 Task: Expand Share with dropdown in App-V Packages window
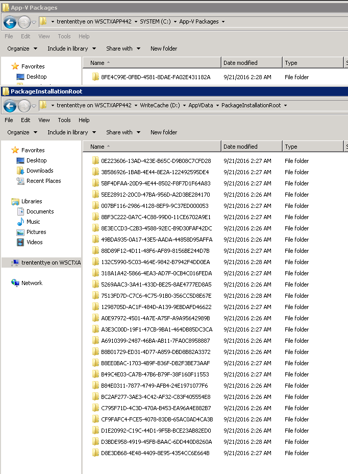(123, 49)
